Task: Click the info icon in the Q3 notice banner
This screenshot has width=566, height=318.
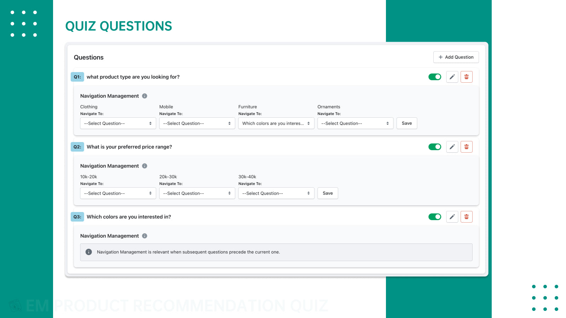Action: [89, 252]
